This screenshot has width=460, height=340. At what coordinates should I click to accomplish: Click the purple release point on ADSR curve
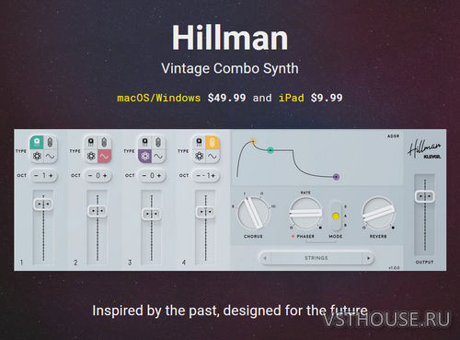[336, 177]
